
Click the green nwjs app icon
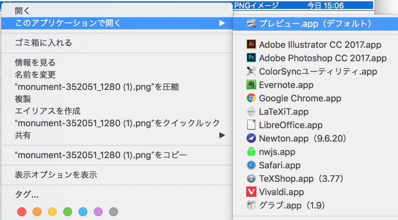251,152
